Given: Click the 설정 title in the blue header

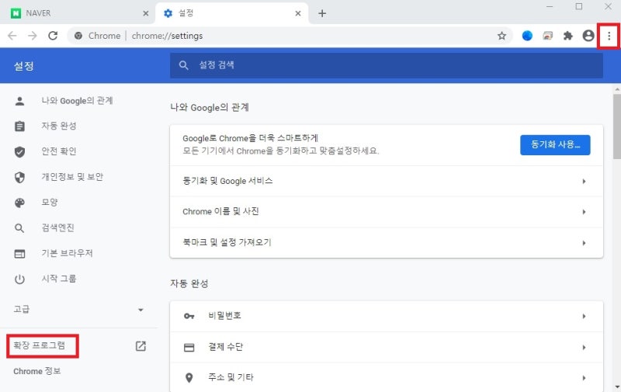Looking at the screenshot, I should coord(24,66).
